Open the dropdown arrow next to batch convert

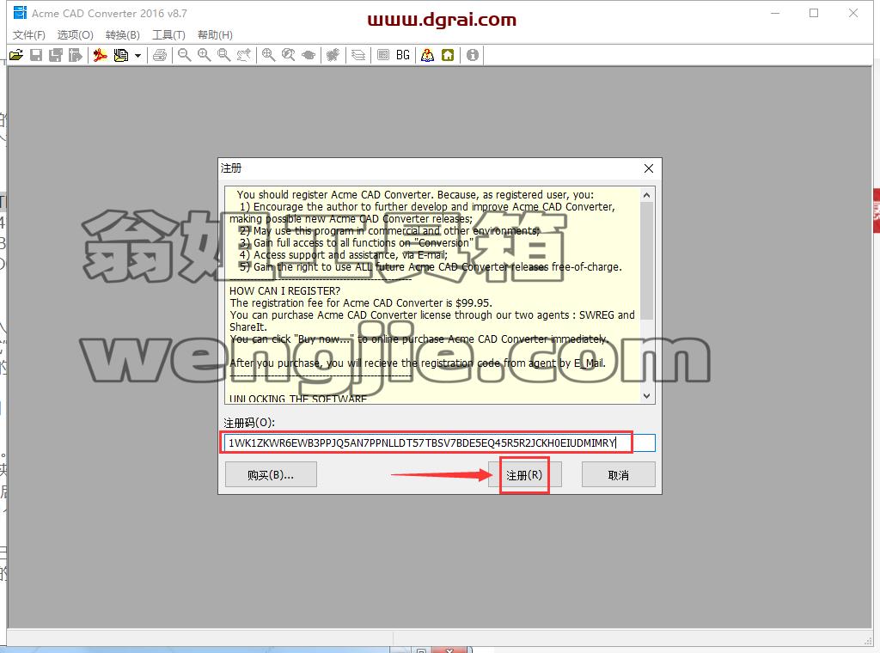coord(137,55)
